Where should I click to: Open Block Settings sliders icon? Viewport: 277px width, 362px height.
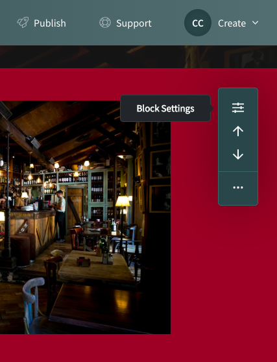click(x=238, y=108)
